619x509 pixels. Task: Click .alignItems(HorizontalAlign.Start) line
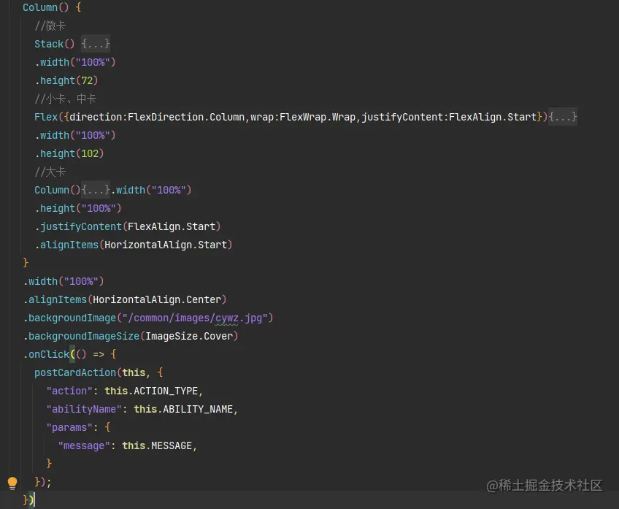click(x=134, y=245)
